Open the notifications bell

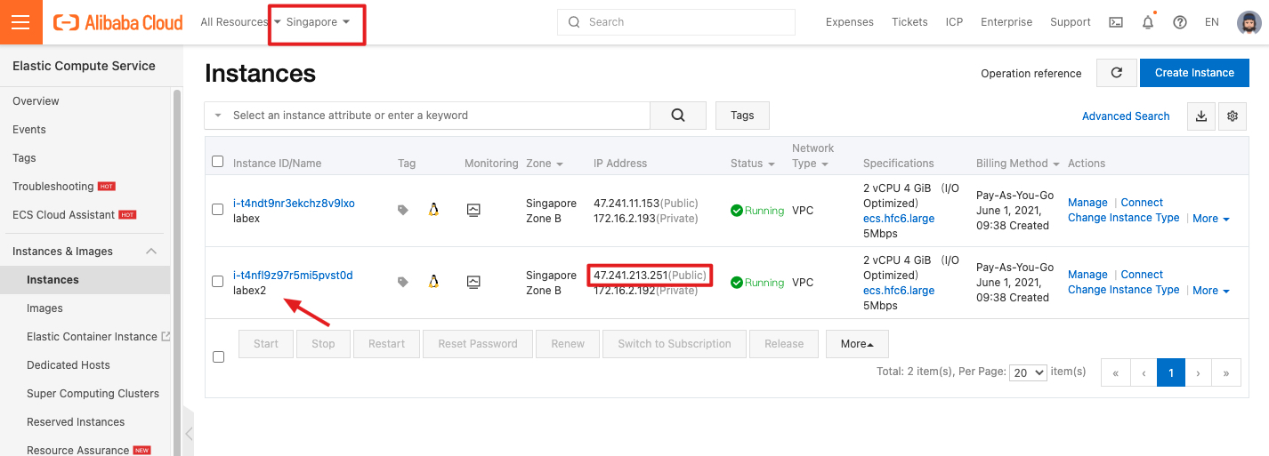tap(1148, 22)
